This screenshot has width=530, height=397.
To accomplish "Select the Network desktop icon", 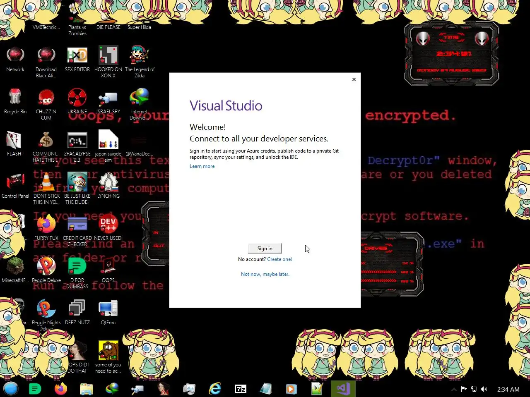I will [15, 59].
